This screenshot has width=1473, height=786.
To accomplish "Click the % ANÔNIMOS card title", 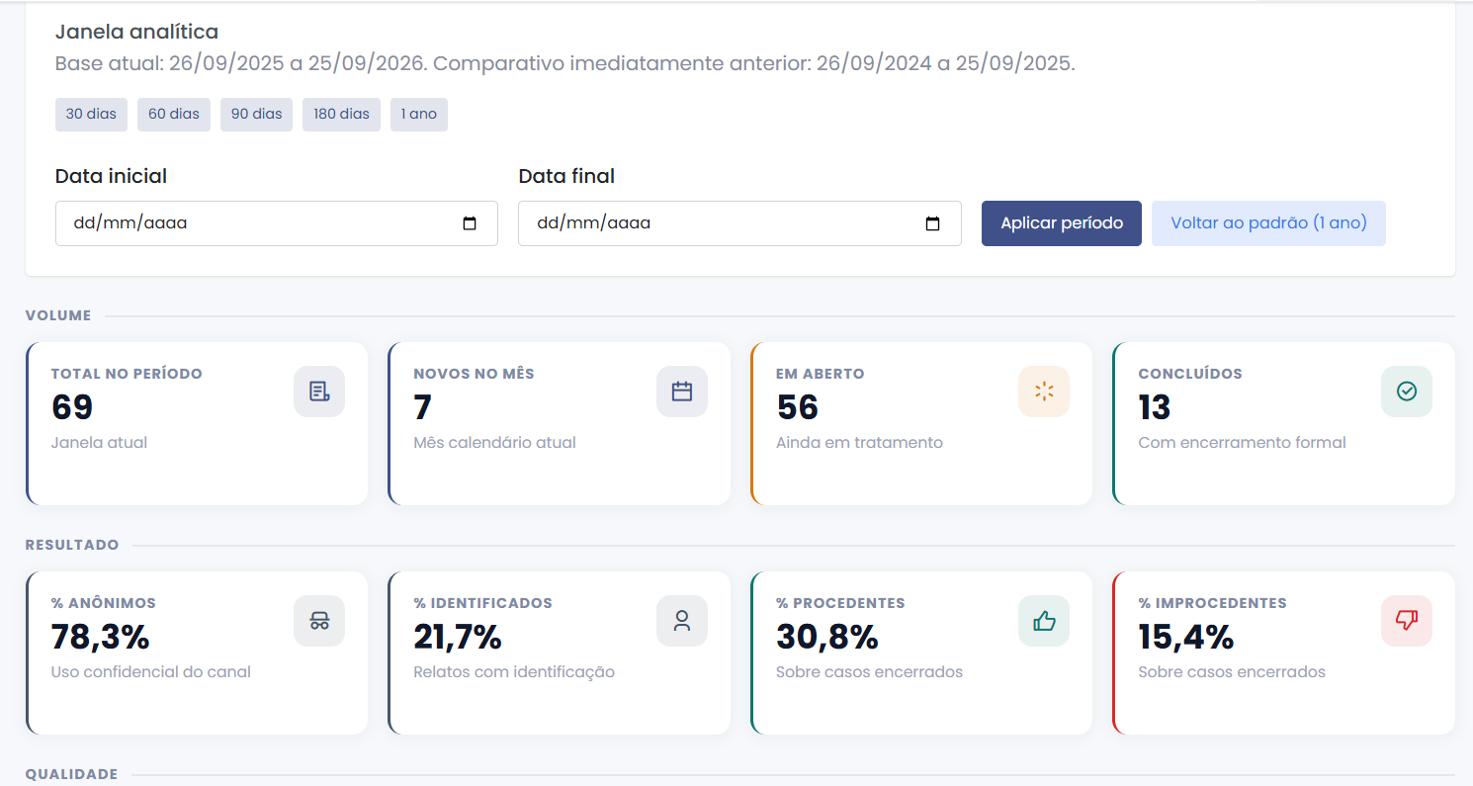I will coord(104,603).
